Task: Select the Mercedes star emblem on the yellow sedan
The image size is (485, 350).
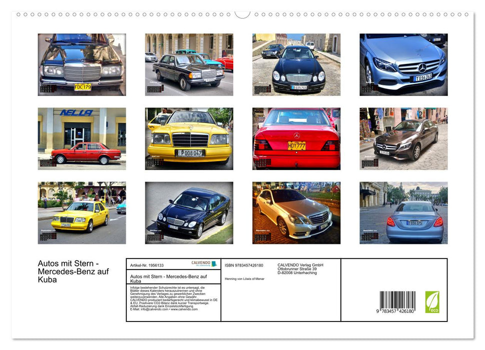Action: (191, 126)
